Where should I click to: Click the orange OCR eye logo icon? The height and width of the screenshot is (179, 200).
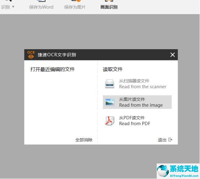point(31,55)
